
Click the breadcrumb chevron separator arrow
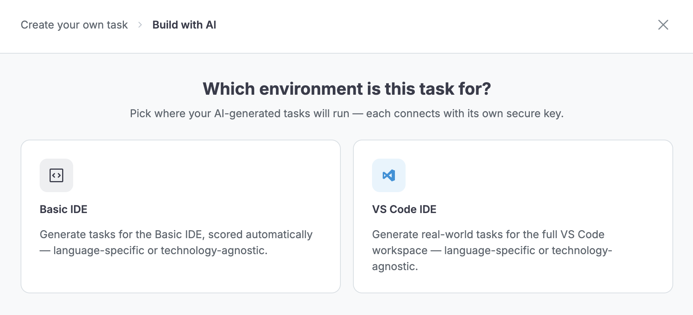coord(140,25)
